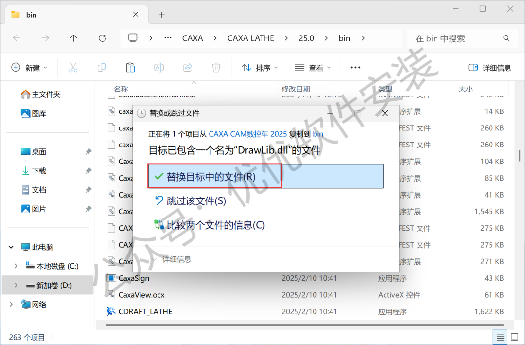
Task: Click the Copy icon in toolbar
Action: [102, 67]
